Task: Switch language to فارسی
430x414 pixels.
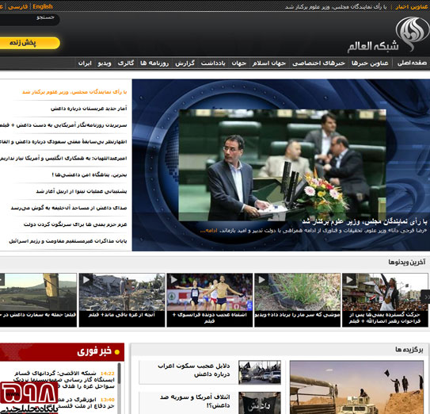Action: coord(18,7)
